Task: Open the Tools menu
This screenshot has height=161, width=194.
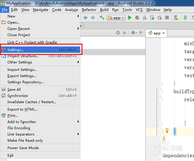Action: point(127,10)
